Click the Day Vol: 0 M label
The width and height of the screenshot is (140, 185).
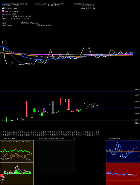(88, 8)
